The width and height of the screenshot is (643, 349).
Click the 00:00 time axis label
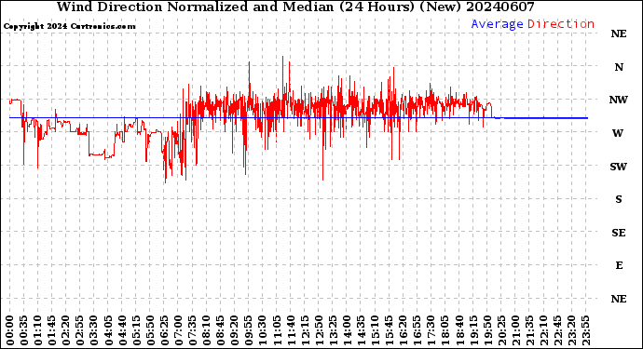point(10,330)
